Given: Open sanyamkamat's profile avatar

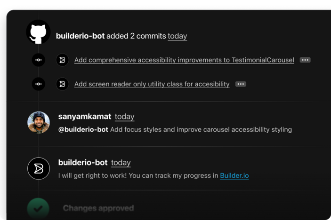Looking at the screenshot, I should pyautogui.click(x=39, y=122).
